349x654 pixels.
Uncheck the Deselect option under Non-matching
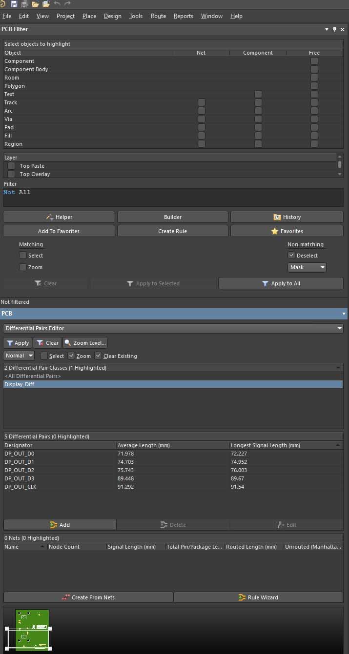291,256
